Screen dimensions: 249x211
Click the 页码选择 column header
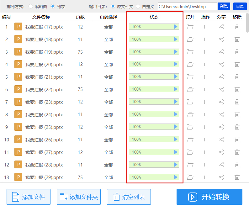point(109,17)
